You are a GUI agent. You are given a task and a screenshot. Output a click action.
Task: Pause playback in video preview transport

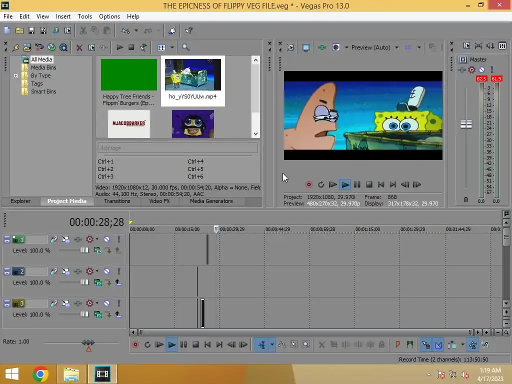pos(357,184)
